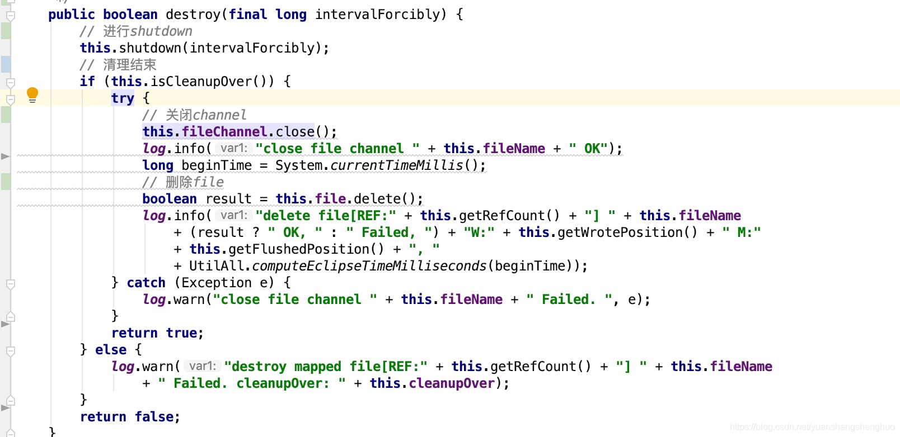Click var1 hint on the log.warn destroy line

point(202,366)
